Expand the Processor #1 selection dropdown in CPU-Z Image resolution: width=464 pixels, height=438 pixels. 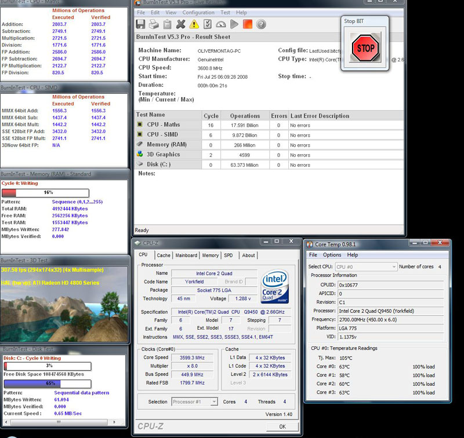(x=214, y=402)
